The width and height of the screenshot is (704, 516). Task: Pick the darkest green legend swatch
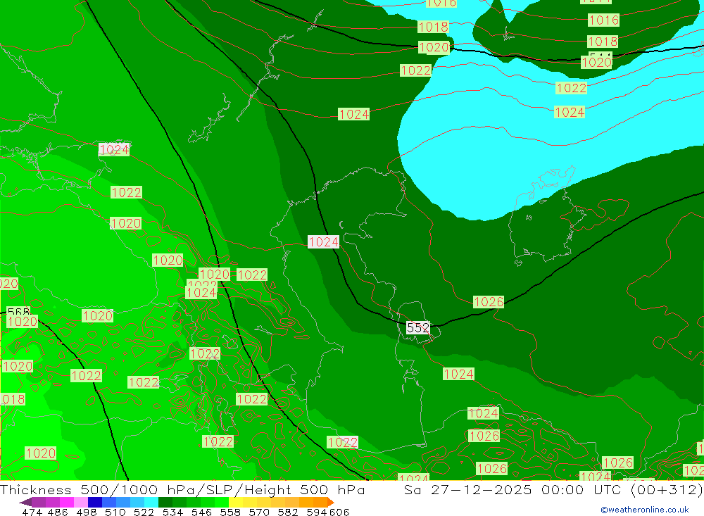(165, 502)
